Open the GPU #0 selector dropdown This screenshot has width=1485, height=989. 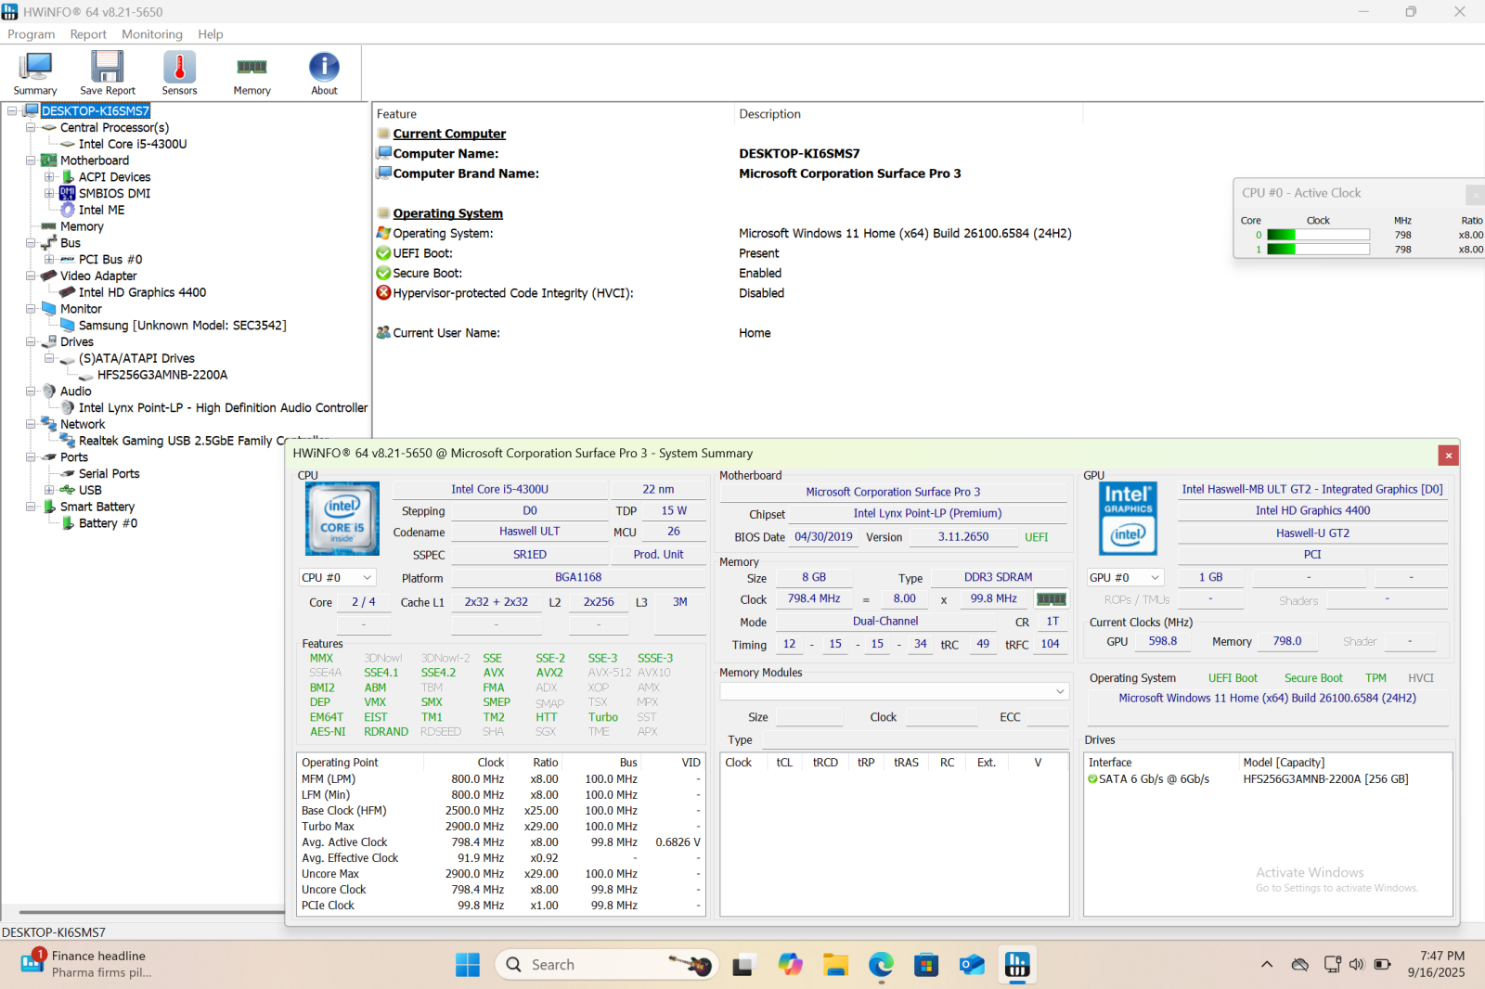tap(1125, 577)
